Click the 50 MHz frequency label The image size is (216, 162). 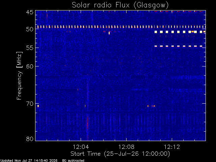click(x=30, y=29)
